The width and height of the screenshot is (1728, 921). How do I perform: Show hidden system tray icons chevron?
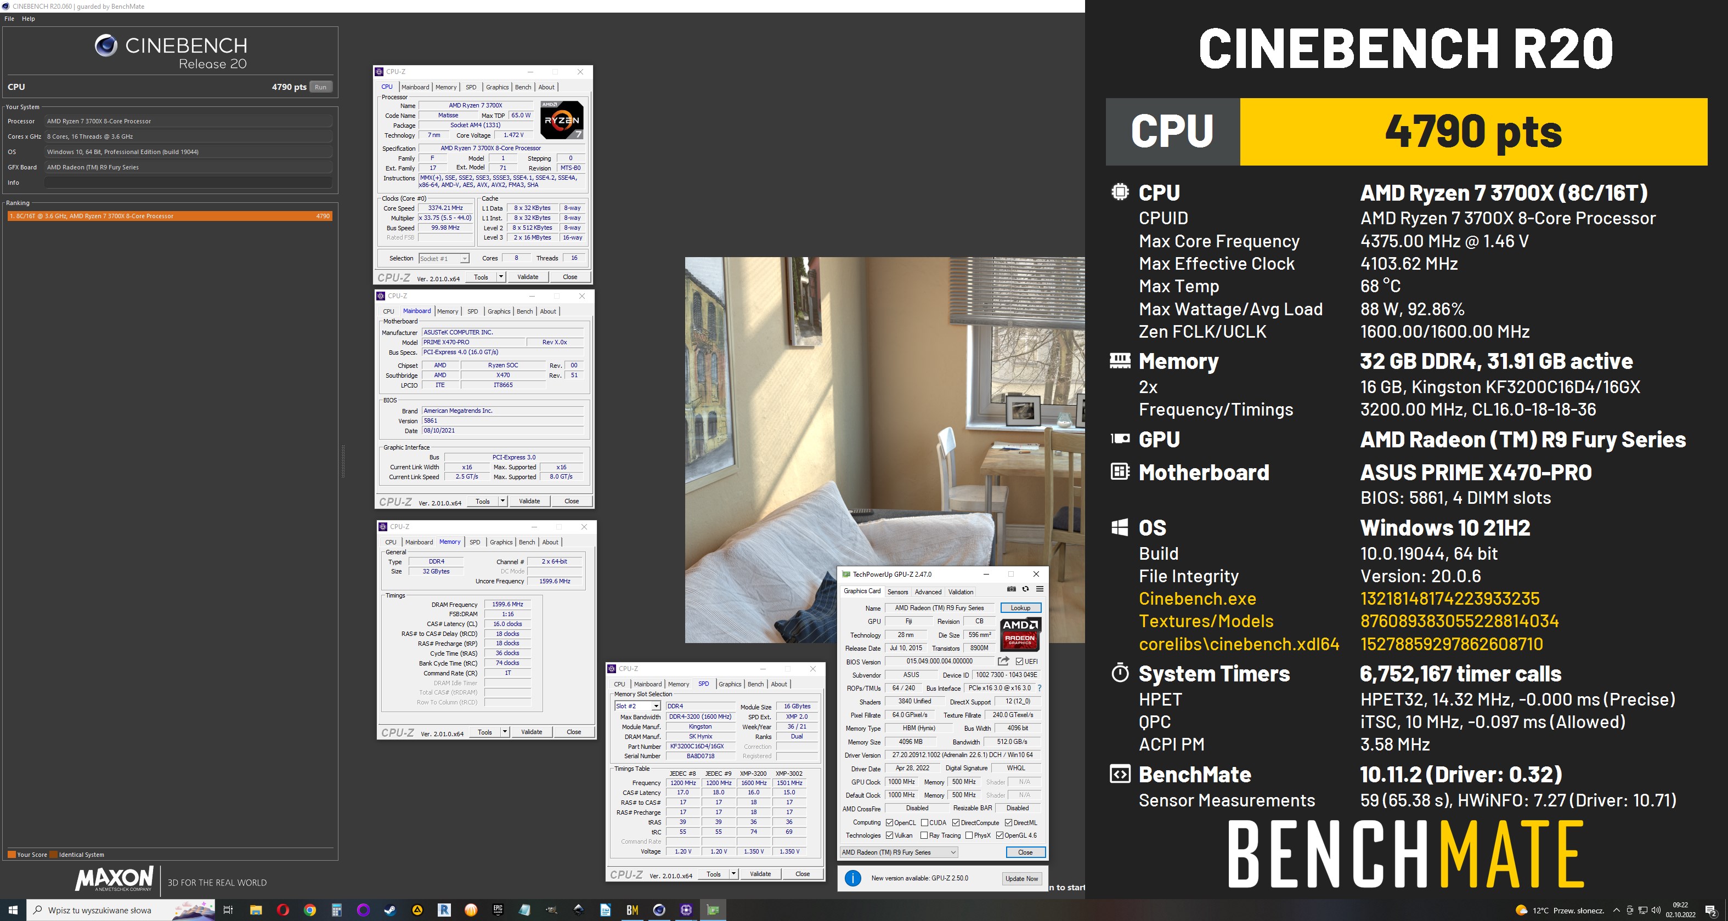point(1617,910)
